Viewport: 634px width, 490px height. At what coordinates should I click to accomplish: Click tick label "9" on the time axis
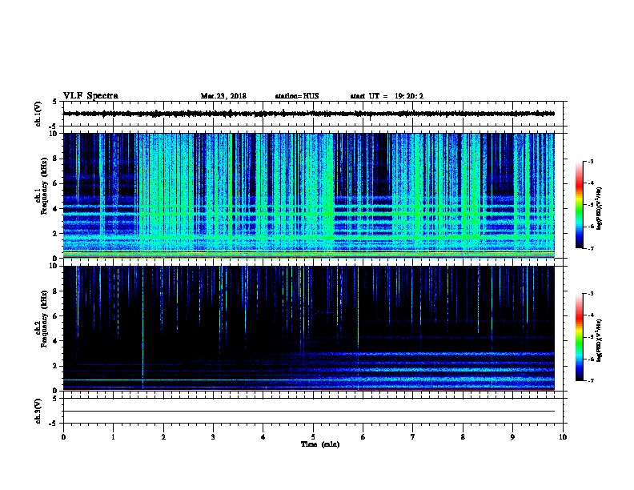[x=512, y=437]
